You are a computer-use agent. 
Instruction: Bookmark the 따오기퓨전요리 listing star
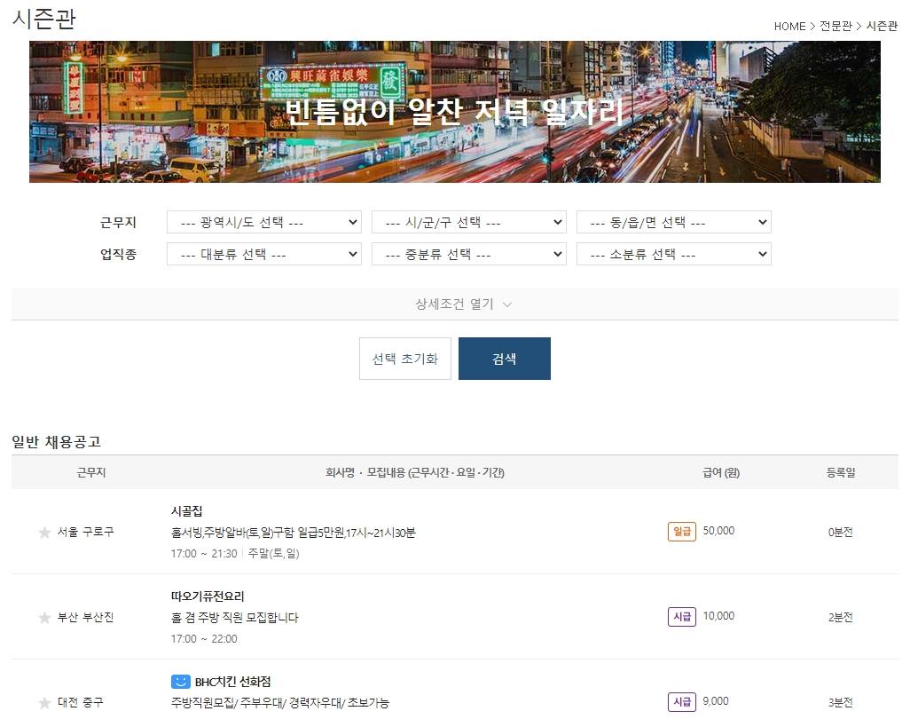click(43, 617)
